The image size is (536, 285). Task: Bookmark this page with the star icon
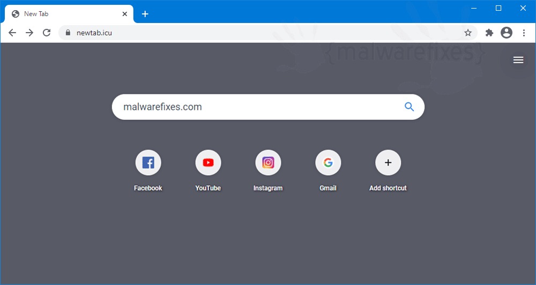(x=468, y=33)
